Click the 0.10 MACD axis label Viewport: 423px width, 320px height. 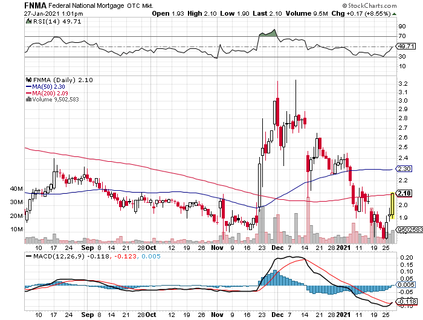(406, 272)
